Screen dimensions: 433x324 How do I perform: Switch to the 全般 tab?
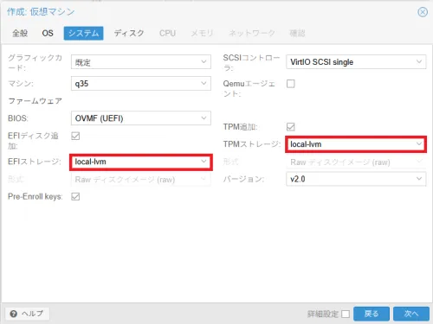pyautogui.click(x=20, y=33)
